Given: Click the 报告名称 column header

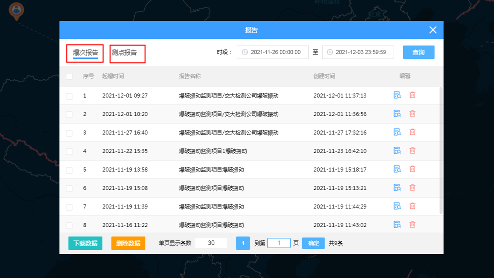Looking at the screenshot, I should [190, 76].
